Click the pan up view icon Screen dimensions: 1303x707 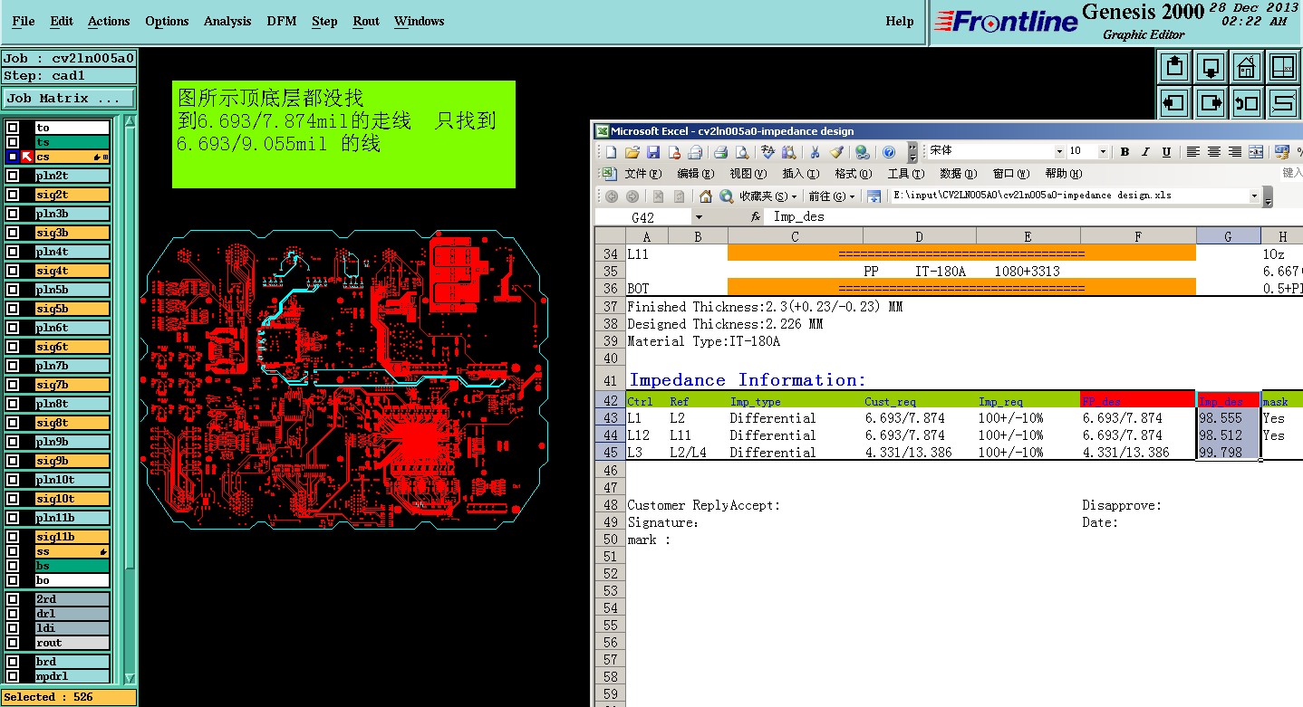click(1175, 67)
